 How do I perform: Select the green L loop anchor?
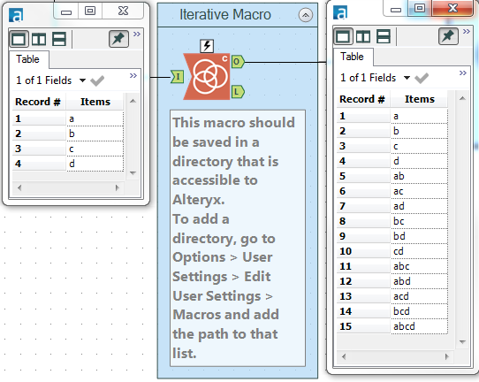pyautogui.click(x=238, y=92)
